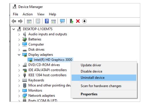The width and height of the screenshot is (148, 105).
Task: Click the Intel(R) HD Graphics 3000 icon
Action: pyautogui.click(x=30, y=60)
